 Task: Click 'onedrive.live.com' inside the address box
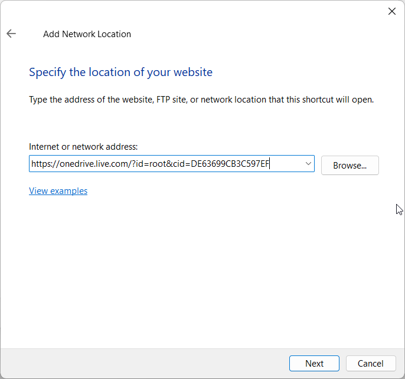coord(92,164)
